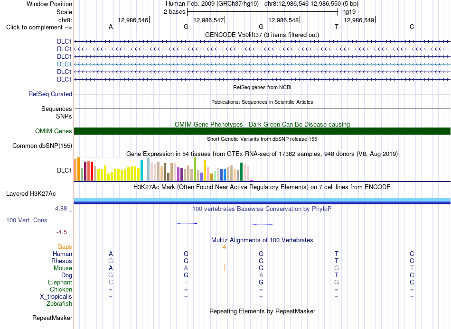Click the 'hg19' scale label
This screenshot has height=329, width=451.
pos(349,12)
